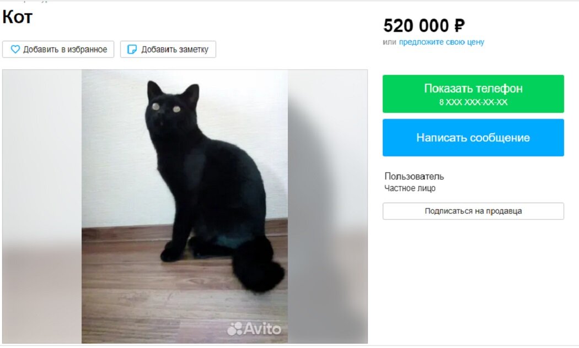579x348 pixels.
Task: Click the note icon beside Добавить заметку
Action: [132, 50]
